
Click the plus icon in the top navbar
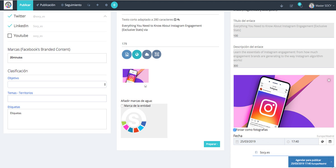97,5
